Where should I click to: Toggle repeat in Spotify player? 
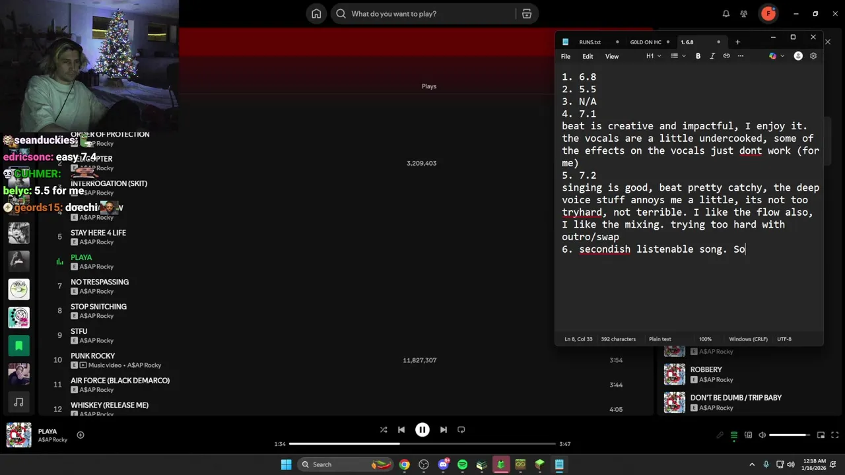tap(461, 429)
